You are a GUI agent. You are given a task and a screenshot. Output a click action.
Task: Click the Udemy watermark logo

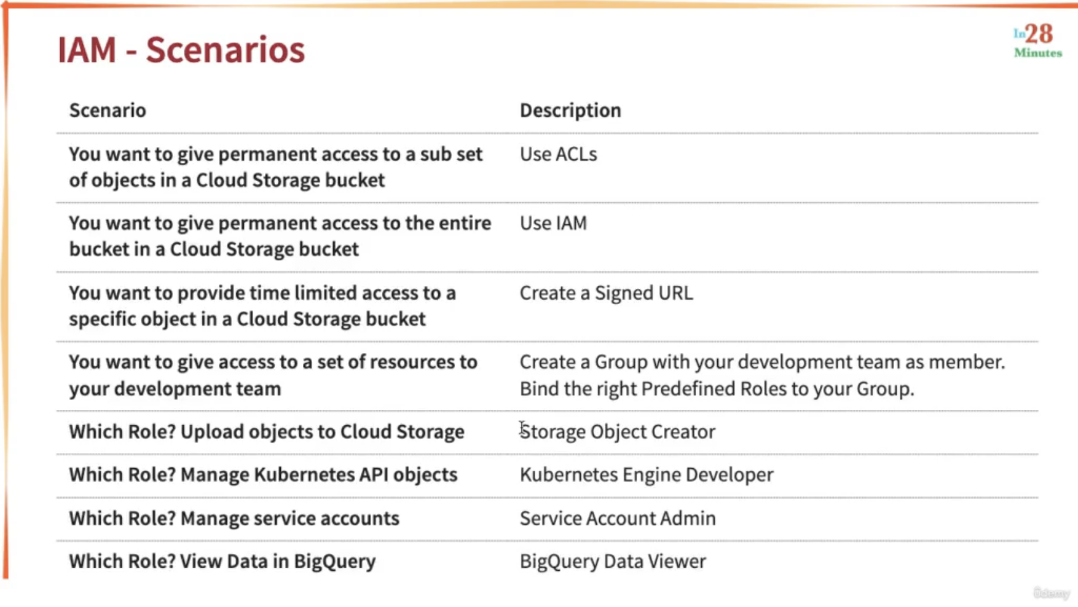[1051, 593]
